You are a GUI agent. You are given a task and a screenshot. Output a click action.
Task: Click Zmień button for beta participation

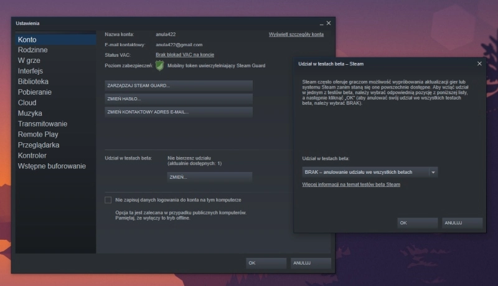(x=210, y=177)
